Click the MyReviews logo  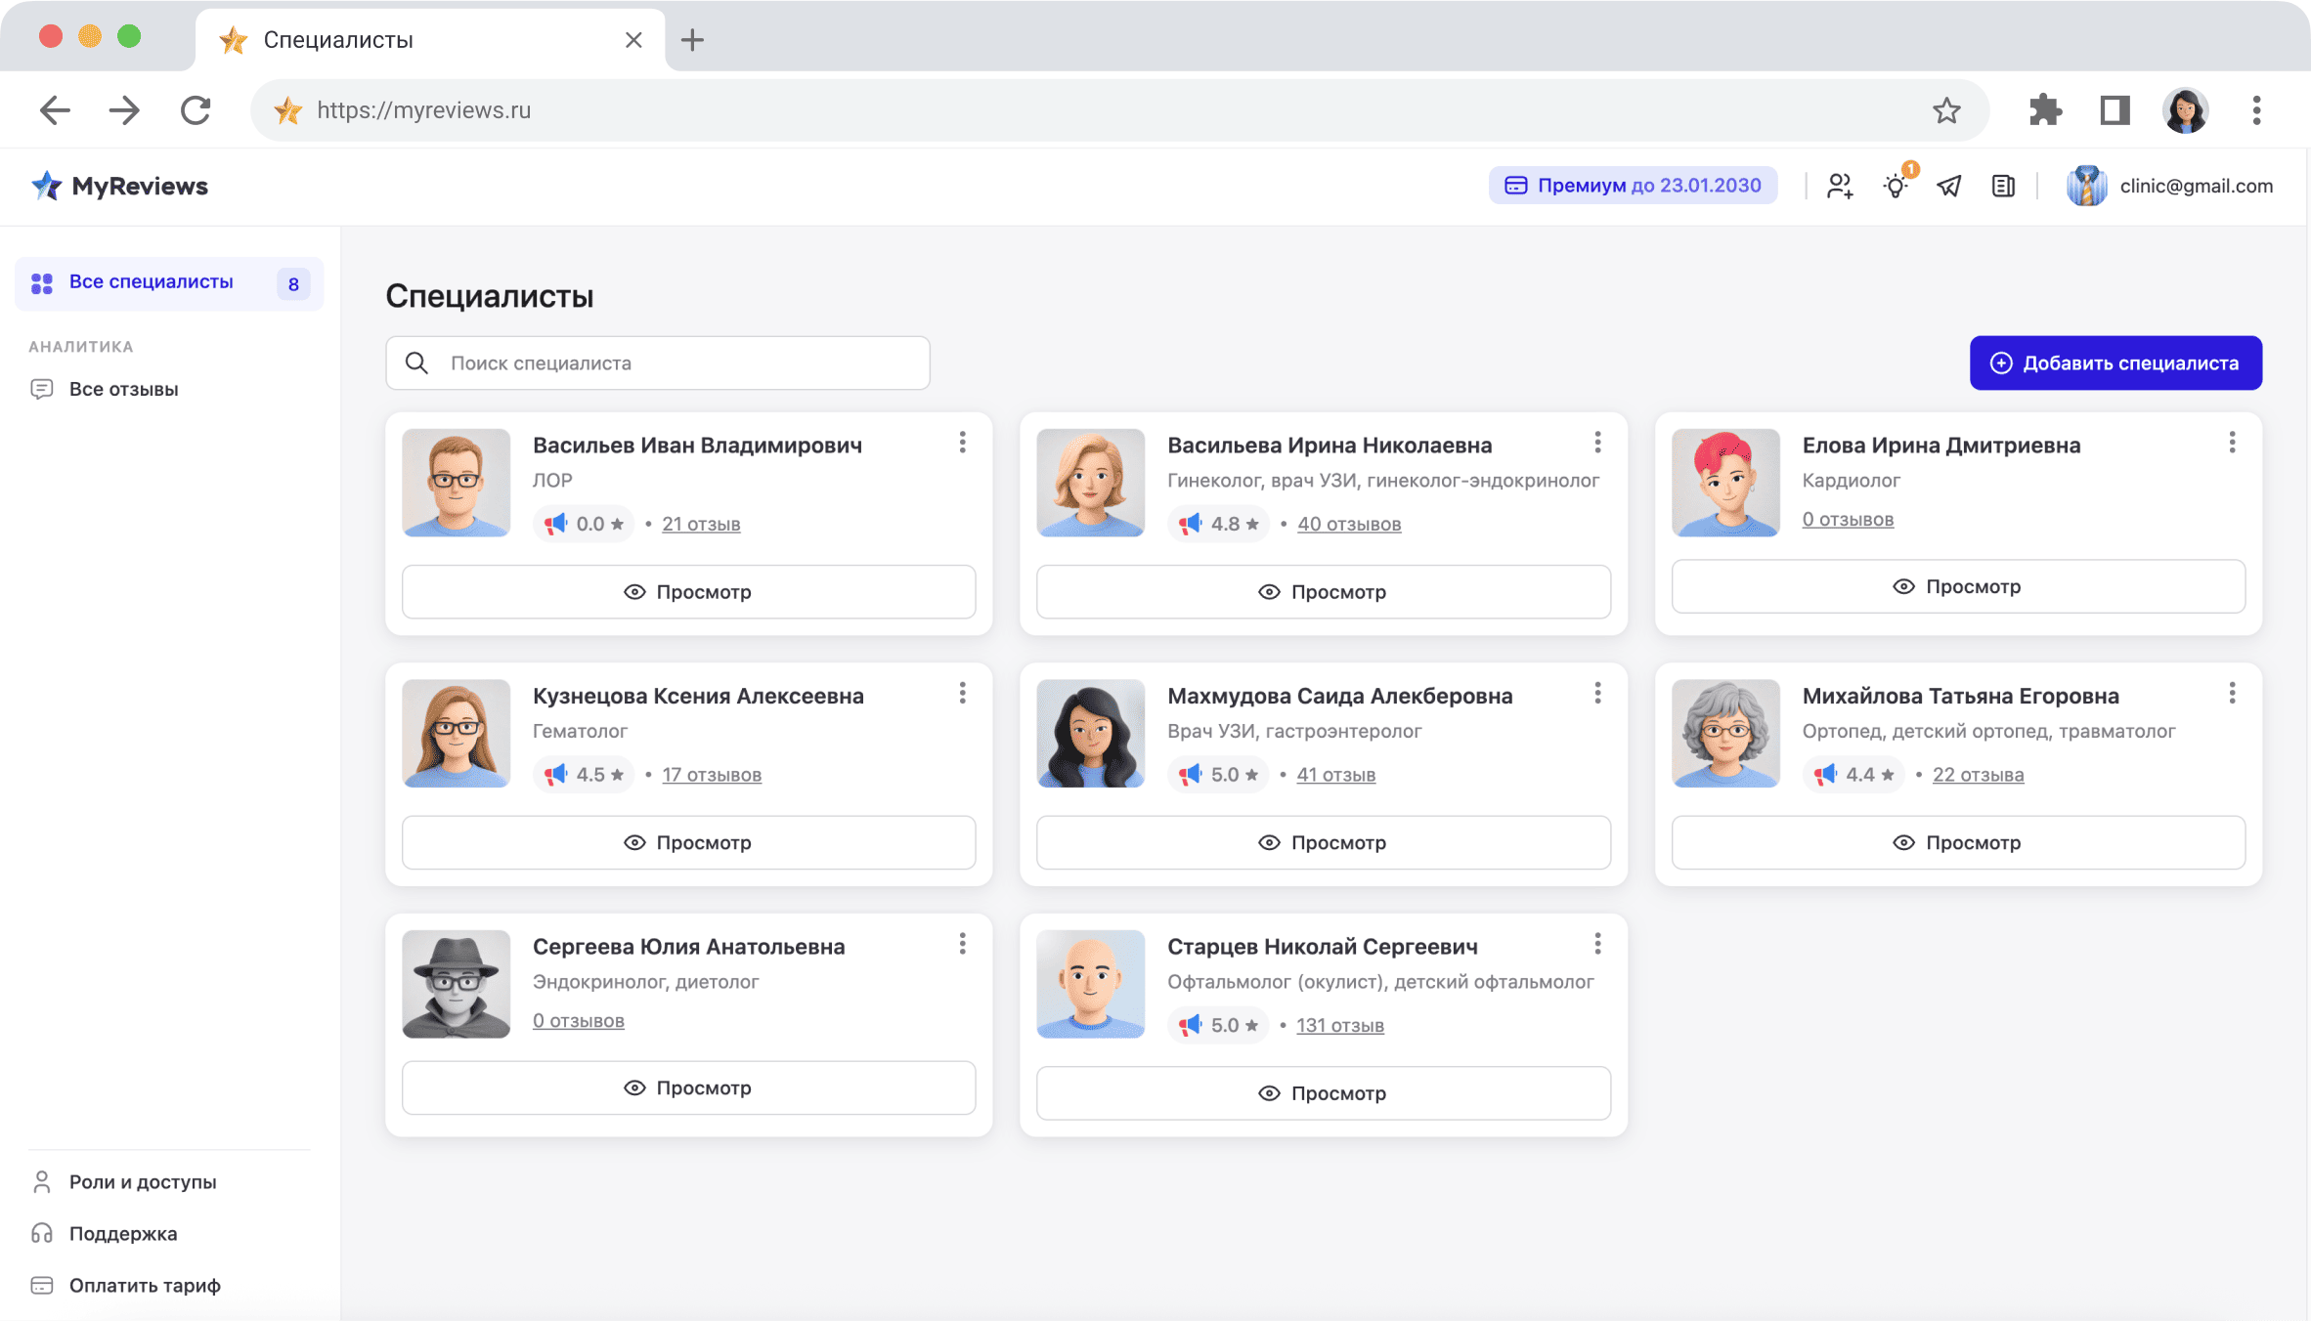pyautogui.click(x=119, y=186)
